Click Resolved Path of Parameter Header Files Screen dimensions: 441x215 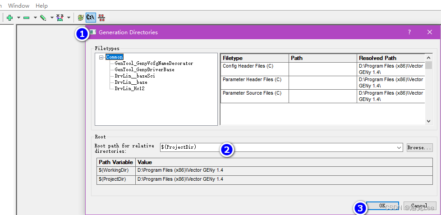[391, 82]
